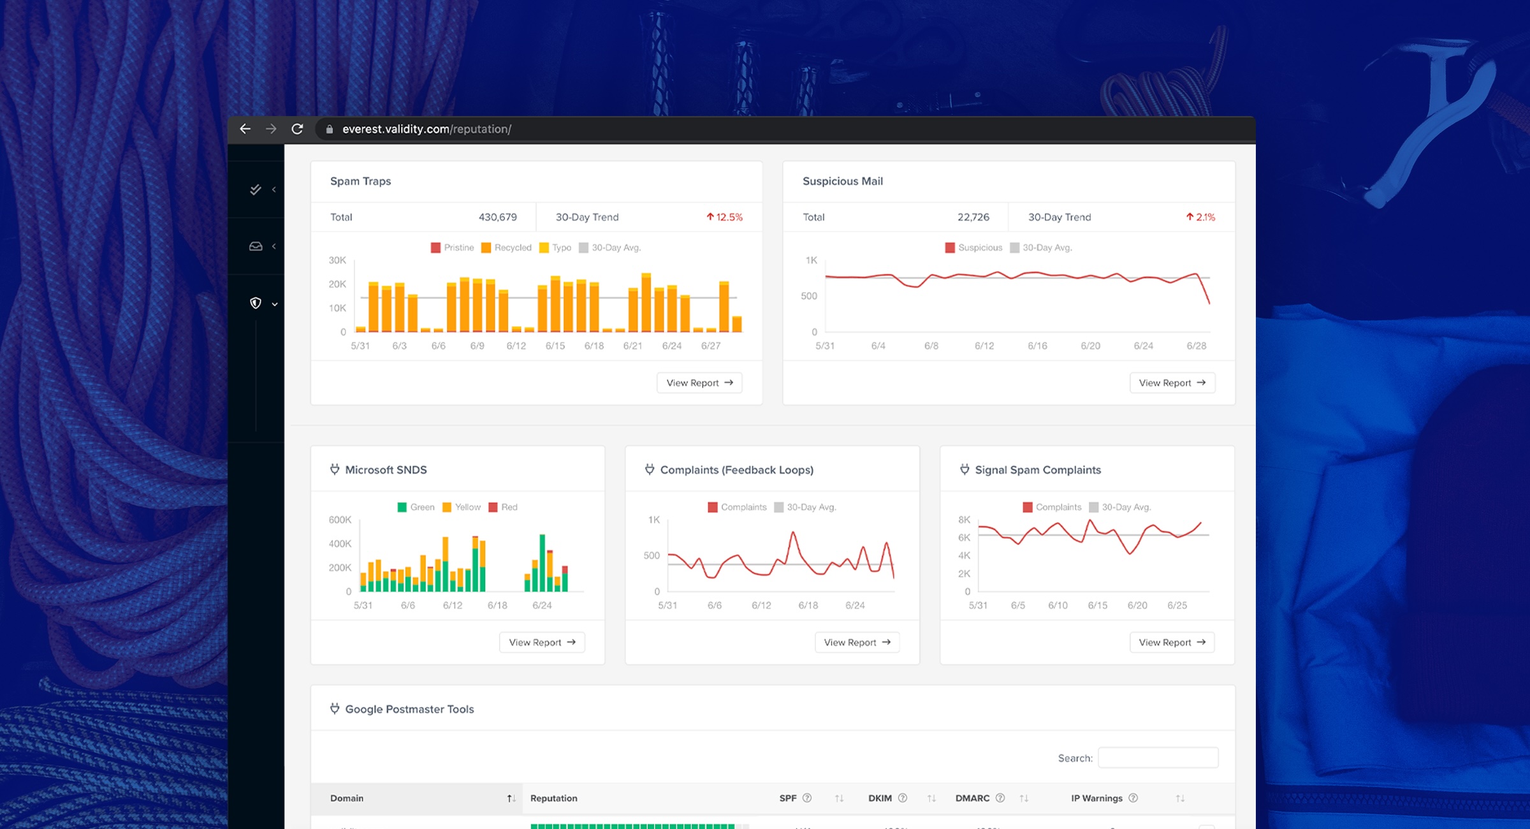Toggle 30-Day Avg. in Signal Spam legend
Screen dimensions: 1530x829
(x=1119, y=507)
